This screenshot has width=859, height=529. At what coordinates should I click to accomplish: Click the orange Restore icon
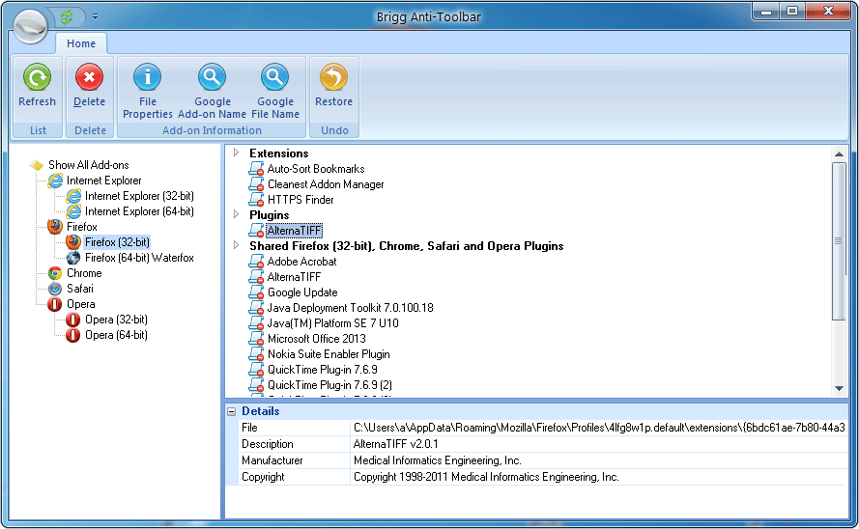tap(333, 77)
